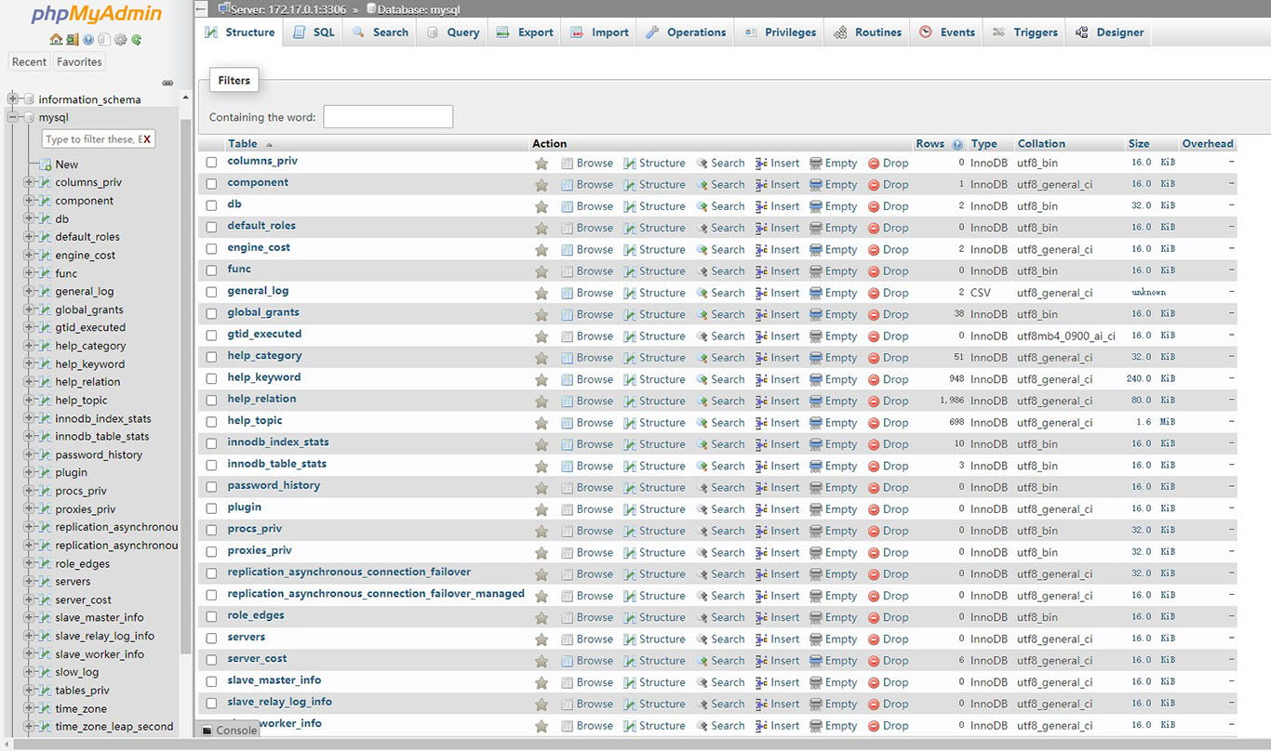The image size is (1271, 751).
Task: Star the help_keyword table as favorite
Action: tap(542, 379)
